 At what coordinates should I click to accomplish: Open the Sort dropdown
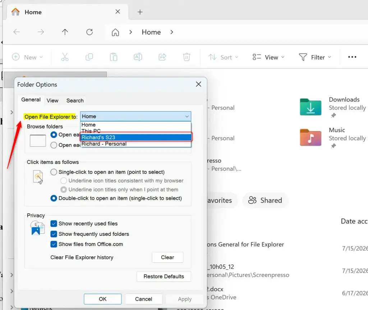224,57
